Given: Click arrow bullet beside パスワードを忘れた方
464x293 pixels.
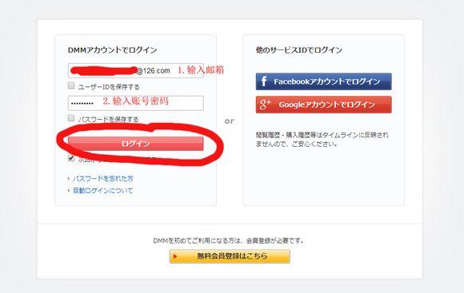Looking at the screenshot, I should click(x=69, y=178).
